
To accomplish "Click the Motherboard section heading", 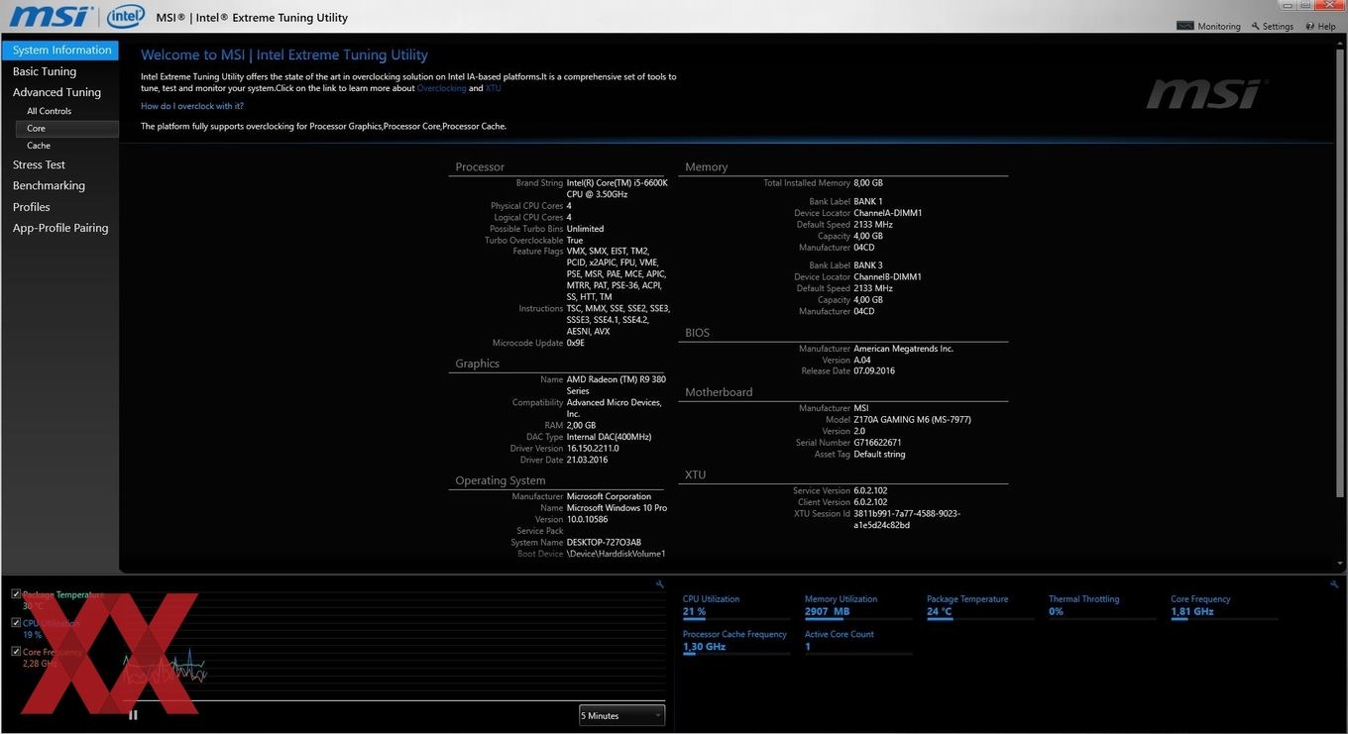I will point(719,392).
